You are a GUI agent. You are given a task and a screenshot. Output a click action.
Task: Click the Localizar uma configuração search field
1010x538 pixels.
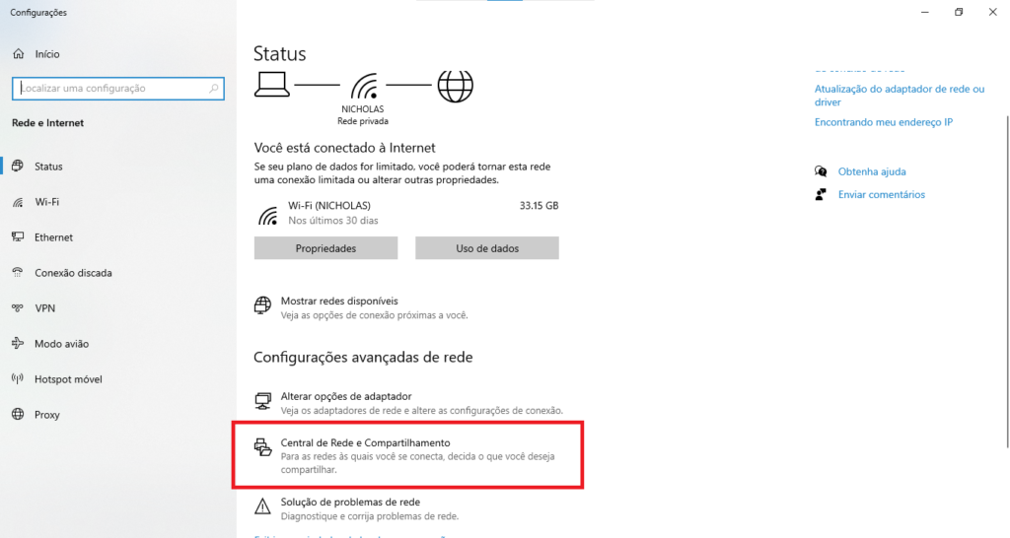click(118, 88)
